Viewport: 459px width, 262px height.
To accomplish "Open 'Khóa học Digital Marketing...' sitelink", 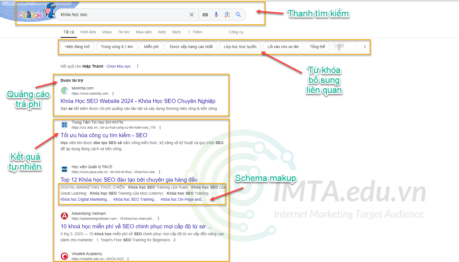I will (x=85, y=199).
